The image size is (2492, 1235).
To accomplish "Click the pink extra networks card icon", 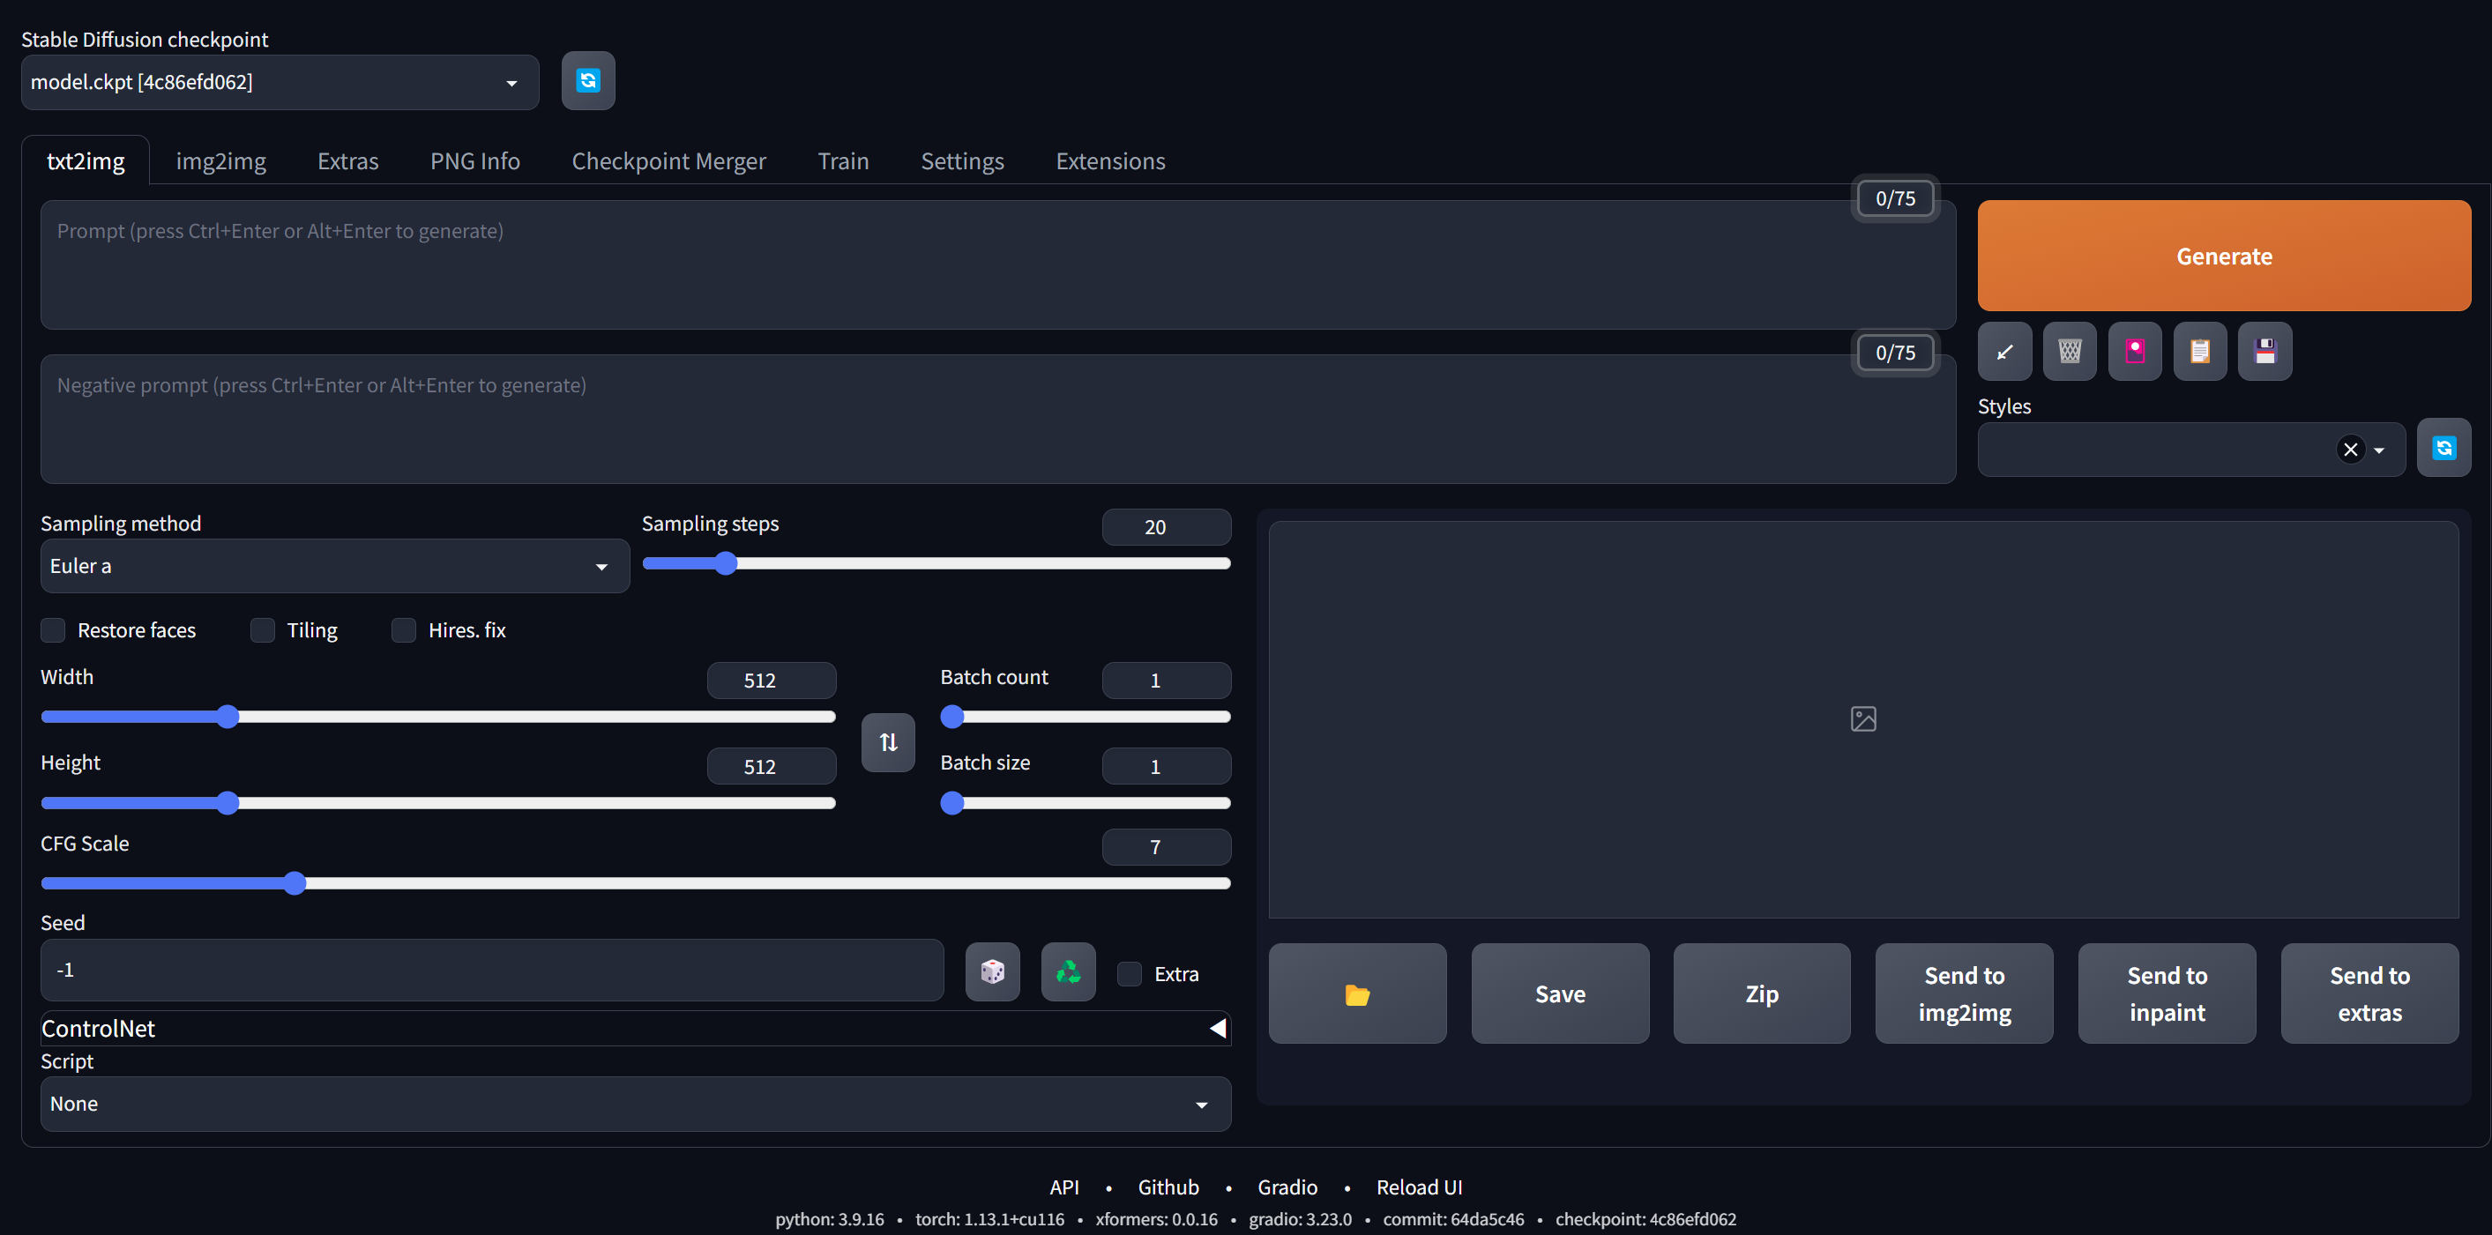I will coord(2134,351).
